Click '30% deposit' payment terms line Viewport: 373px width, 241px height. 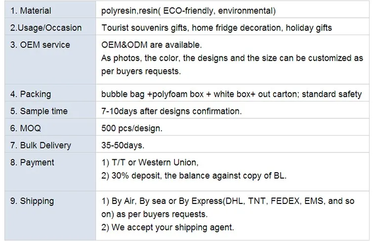coord(194,175)
